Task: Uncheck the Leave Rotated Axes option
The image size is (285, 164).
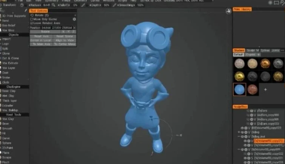Action: point(32,23)
